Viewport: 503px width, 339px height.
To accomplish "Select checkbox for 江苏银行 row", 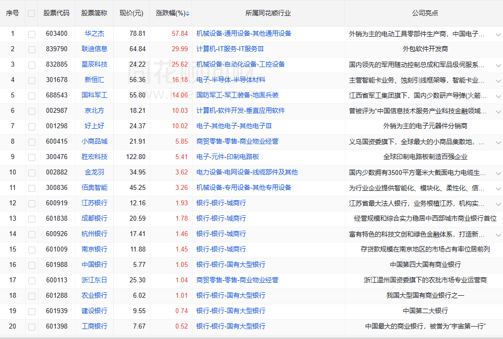I will point(32,203).
